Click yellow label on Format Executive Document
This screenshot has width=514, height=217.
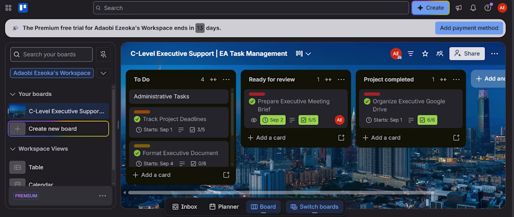click(x=142, y=146)
